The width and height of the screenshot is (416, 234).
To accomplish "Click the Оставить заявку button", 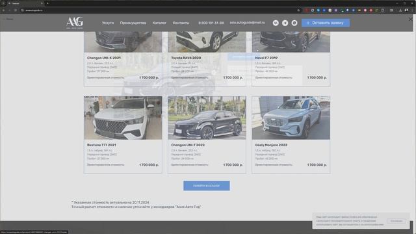I will (x=326, y=23).
